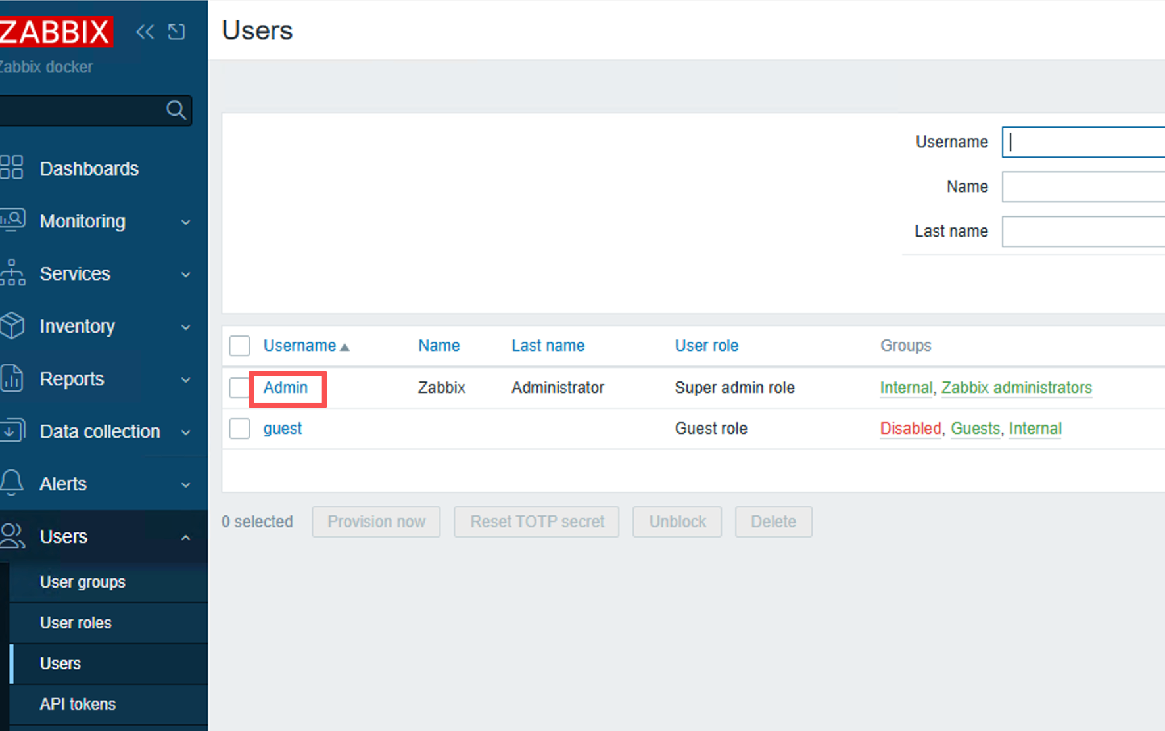
Task: Click the Inventory cube icon
Action: 12,325
